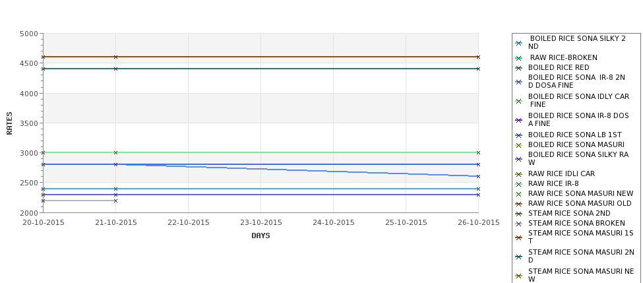
Task: Click the RAW RICE IDLI CAR legend marker
Action: tap(519, 174)
